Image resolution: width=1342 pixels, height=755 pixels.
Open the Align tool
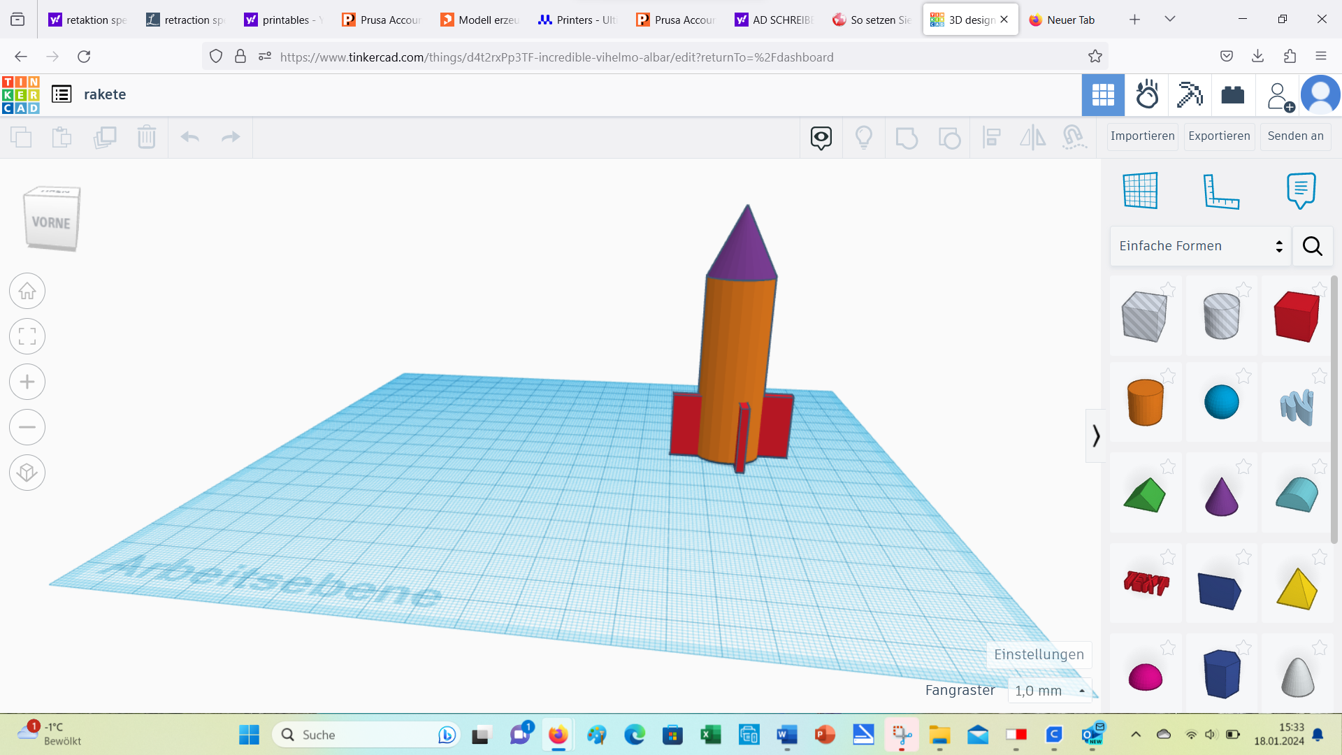tap(991, 137)
